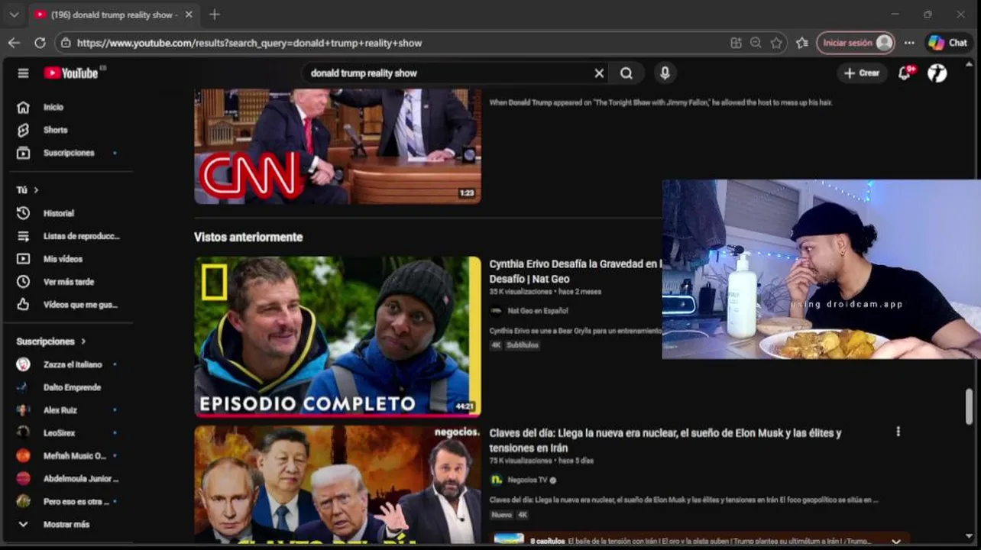Click the page vertical scrollbar thumb
Screen dimensions: 981x550
point(970,406)
